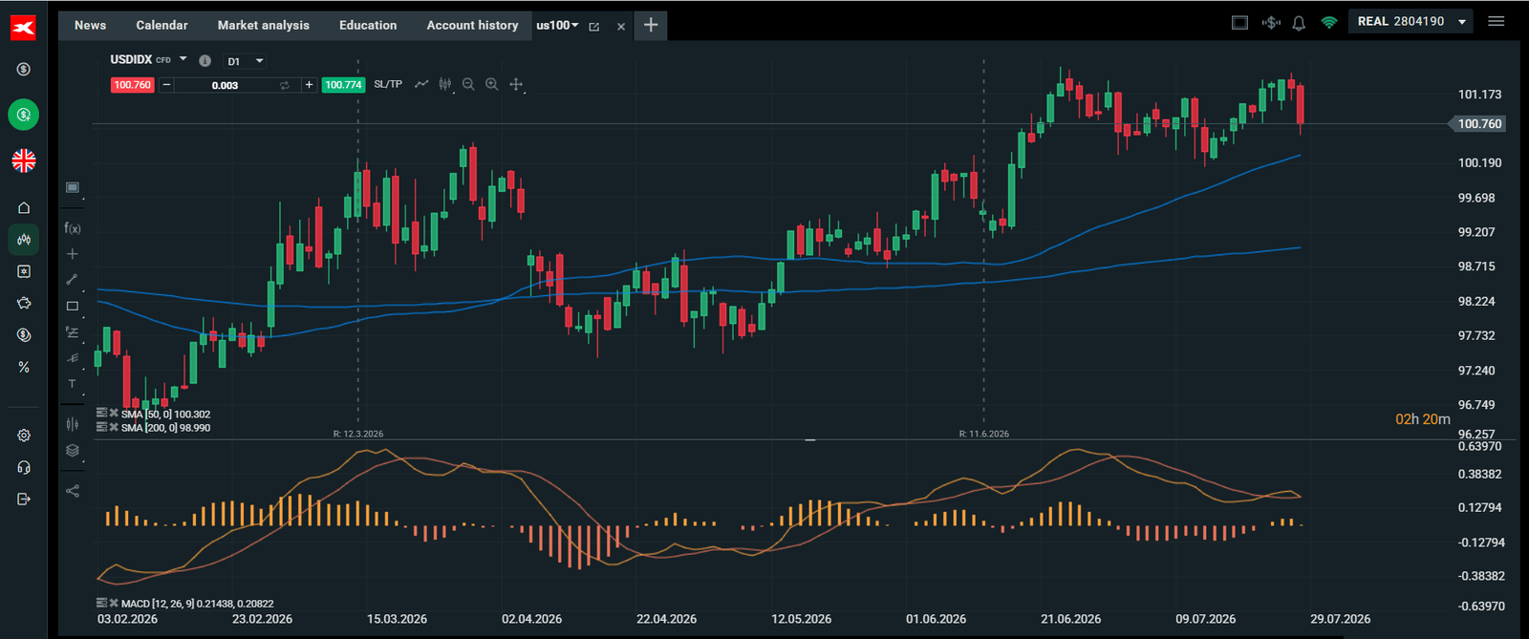The image size is (1529, 639).
Task: Toggle volume unit swap arrows icon
Action: click(x=285, y=85)
